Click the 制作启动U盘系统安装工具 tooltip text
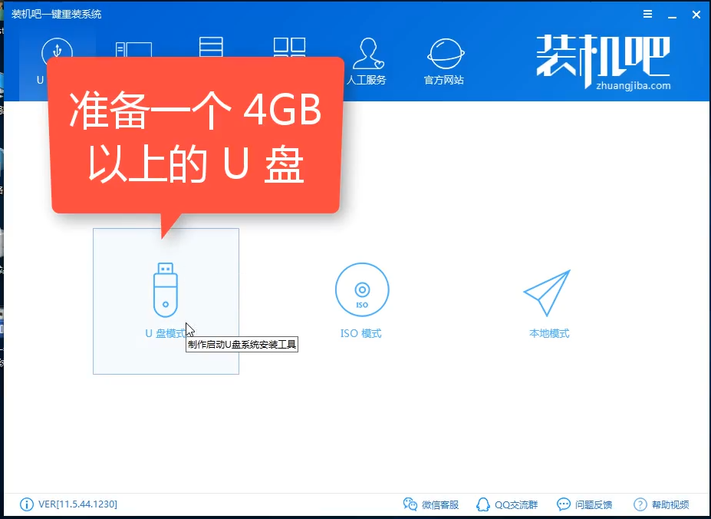Viewport: 711px width, 519px height. 242,344
